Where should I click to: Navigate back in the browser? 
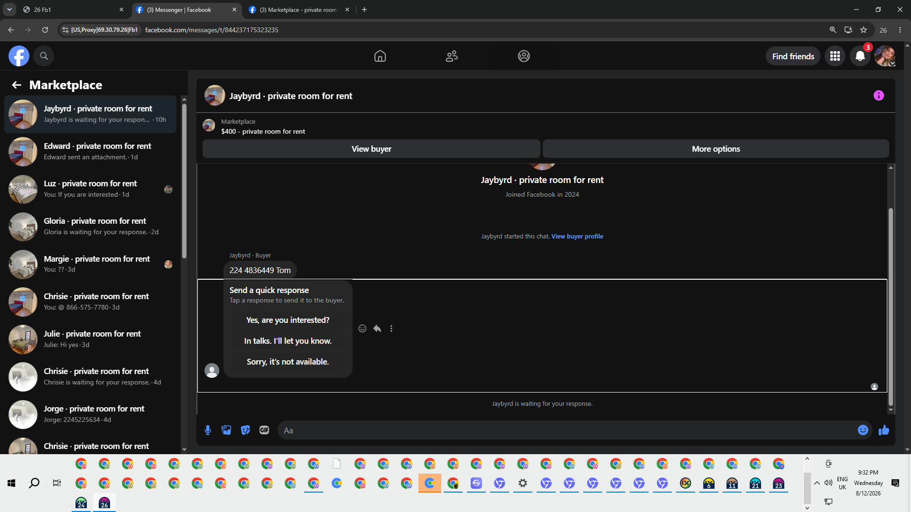pyautogui.click(x=11, y=30)
